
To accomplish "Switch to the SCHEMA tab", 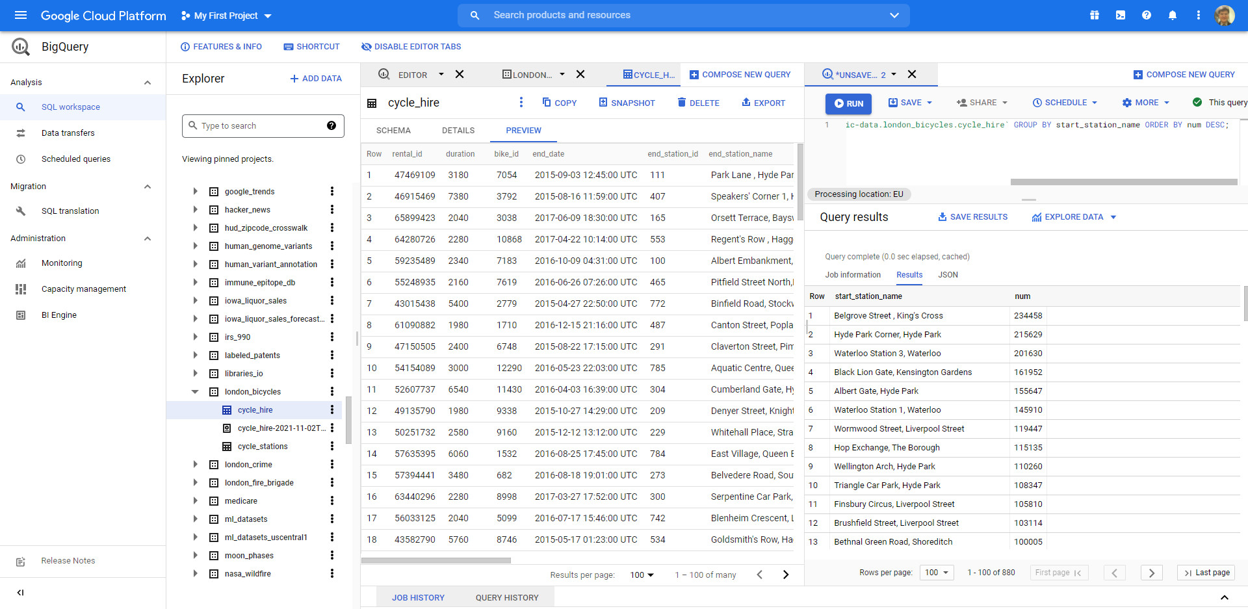I will pyautogui.click(x=393, y=130).
